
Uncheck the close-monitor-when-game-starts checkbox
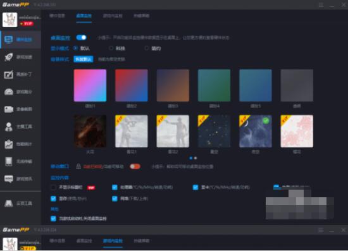pyautogui.click(x=53, y=219)
